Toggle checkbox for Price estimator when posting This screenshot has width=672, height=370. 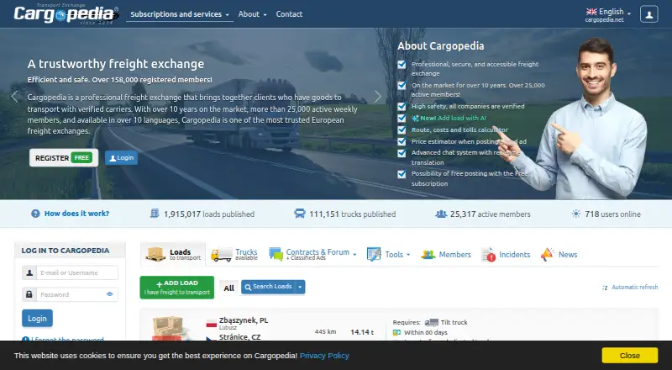pyautogui.click(x=402, y=141)
